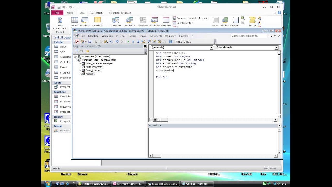Open the Object Browser toolbar icon

(160, 42)
